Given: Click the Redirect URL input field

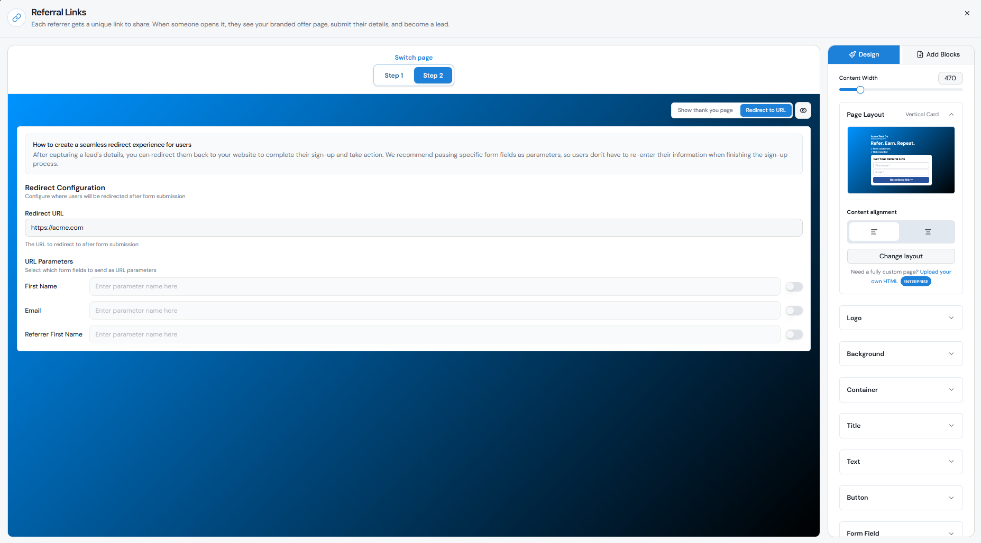Looking at the screenshot, I should 414,228.
